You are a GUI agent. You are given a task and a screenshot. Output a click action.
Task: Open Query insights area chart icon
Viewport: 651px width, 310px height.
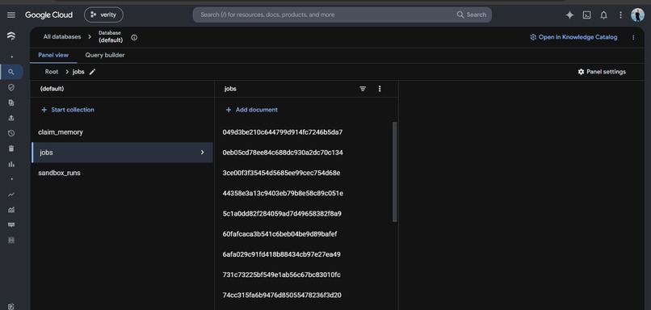coord(11,210)
